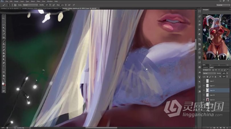
Task: Open the Edit menu
Action: pyautogui.click(x=11, y=1)
